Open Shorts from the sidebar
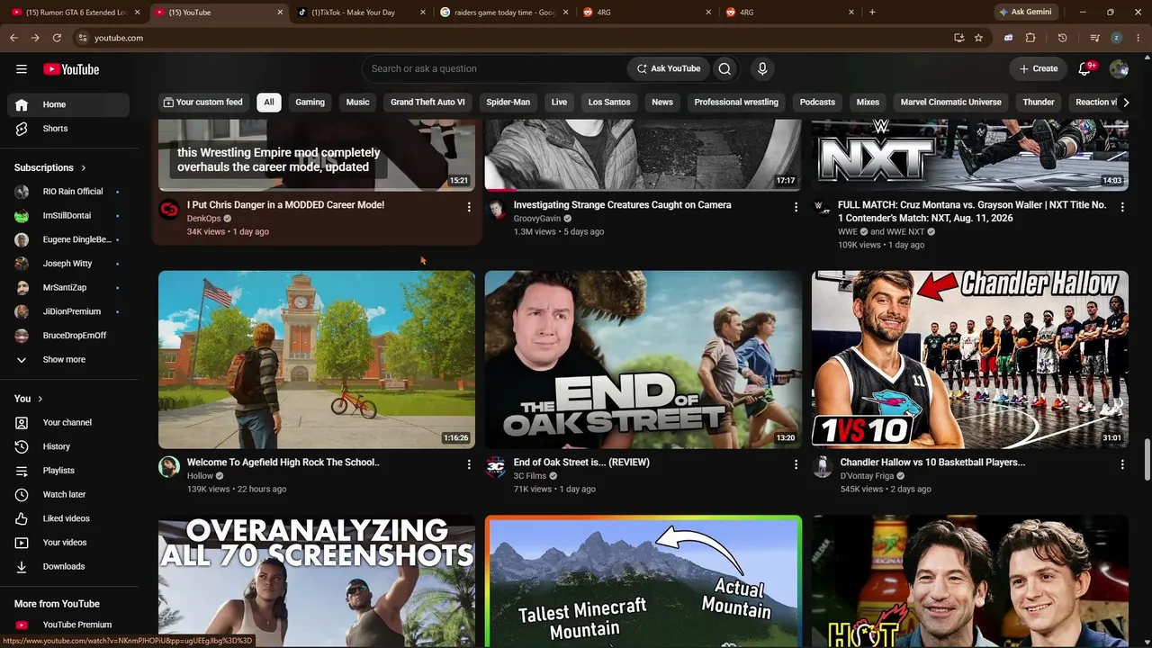The width and height of the screenshot is (1152, 648). [x=68, y=129]
